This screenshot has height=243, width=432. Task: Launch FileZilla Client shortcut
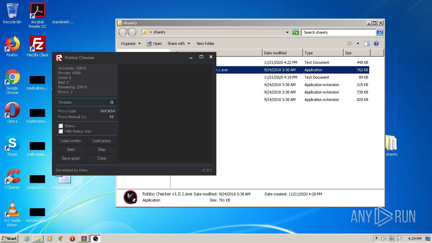37,47
